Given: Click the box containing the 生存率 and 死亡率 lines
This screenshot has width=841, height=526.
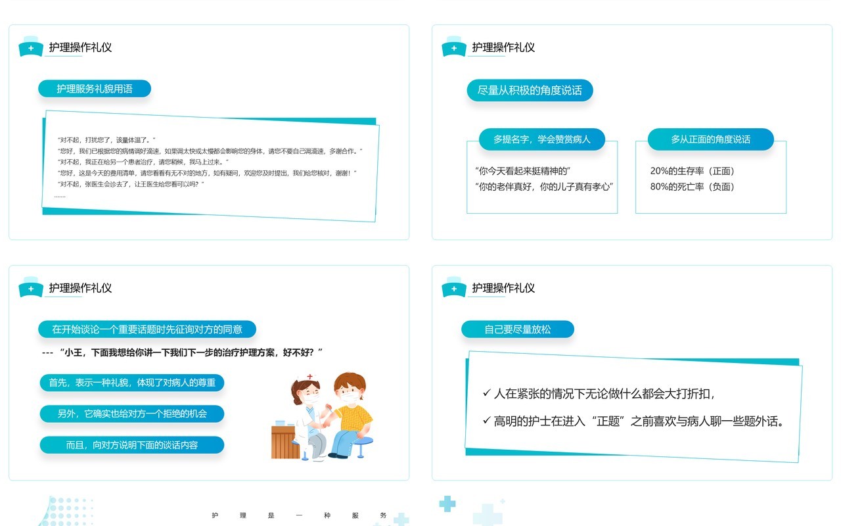Looking at the screenshot, I should [x=711, y=177].
